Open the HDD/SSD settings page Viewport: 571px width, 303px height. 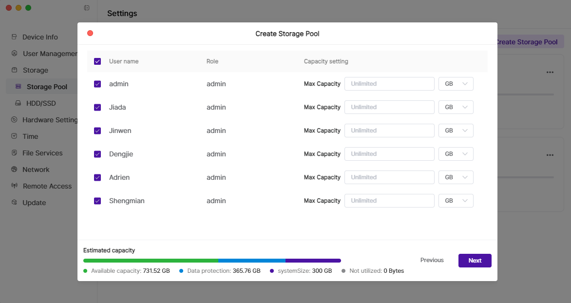click(41, 103)
